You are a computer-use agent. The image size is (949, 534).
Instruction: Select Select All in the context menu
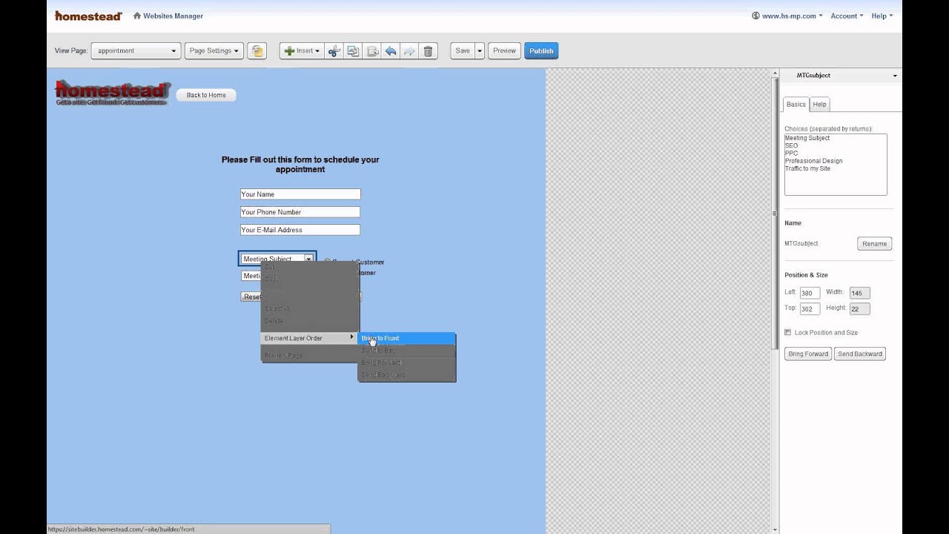310,308
